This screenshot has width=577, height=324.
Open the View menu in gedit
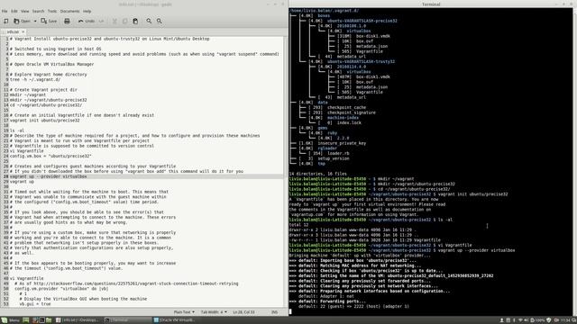click(24, 11)
